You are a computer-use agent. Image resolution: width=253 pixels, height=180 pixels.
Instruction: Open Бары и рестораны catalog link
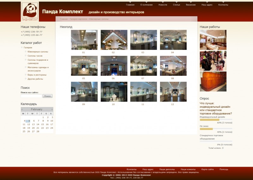click(37, 75)
